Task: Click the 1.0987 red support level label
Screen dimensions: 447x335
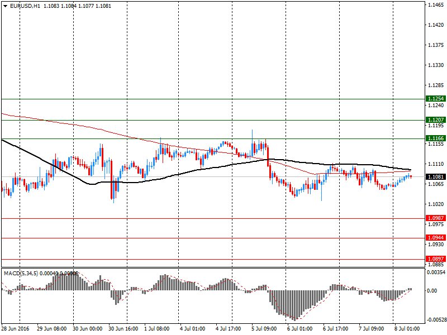Action: click(x=436, y=218)
